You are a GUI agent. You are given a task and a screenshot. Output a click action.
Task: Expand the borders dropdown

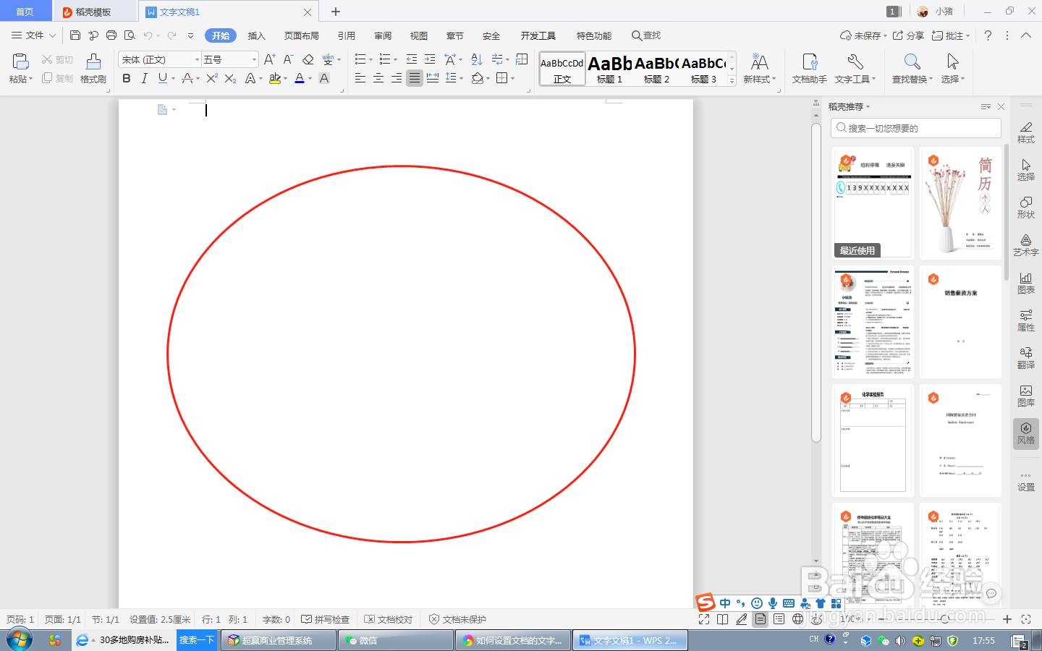pos(513,79)
